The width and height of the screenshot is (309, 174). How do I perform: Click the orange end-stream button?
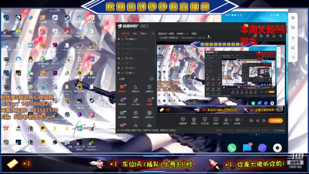pyautogui.click(x=276, y=121)
